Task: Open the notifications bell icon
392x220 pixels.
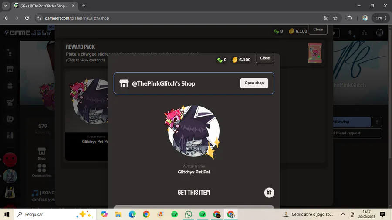Action: tap(350, 33)
